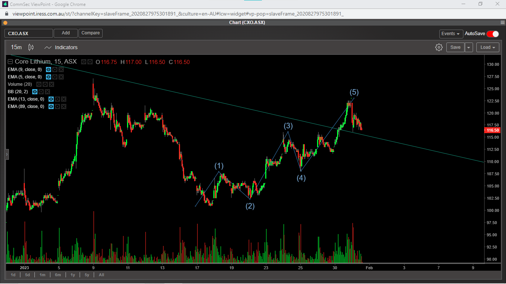Select the 5y time range
This screenshot has width=506, height=284.
point(87,275)
